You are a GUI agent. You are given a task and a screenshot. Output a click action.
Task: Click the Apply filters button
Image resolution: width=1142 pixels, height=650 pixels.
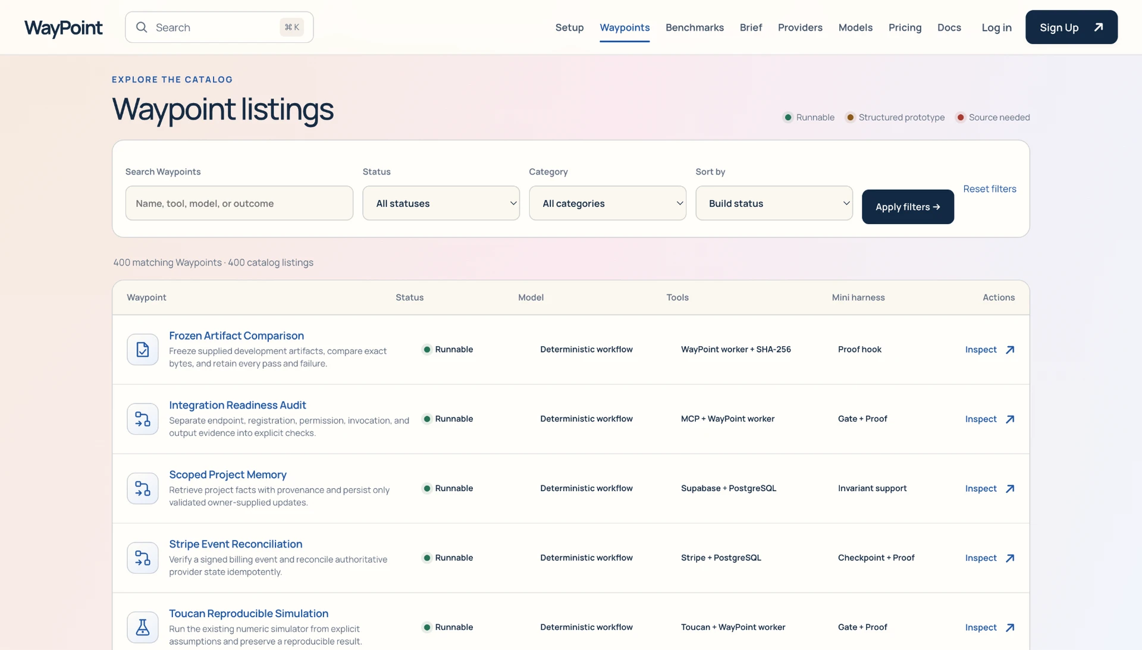[908, 207]
